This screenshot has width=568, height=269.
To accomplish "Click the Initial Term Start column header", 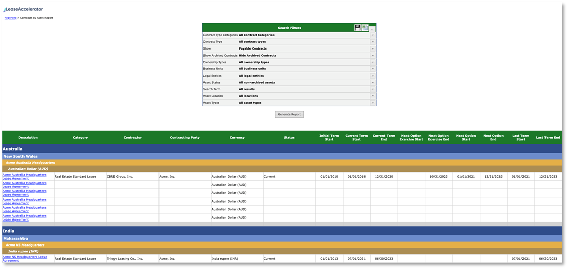I will [329, 137].
